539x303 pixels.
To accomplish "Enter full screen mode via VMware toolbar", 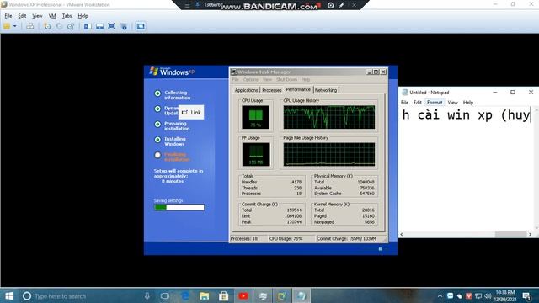I will (x=111, y=26).
